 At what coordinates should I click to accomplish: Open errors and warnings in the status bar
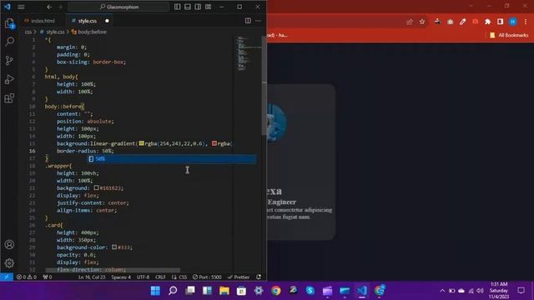[27, 277]
